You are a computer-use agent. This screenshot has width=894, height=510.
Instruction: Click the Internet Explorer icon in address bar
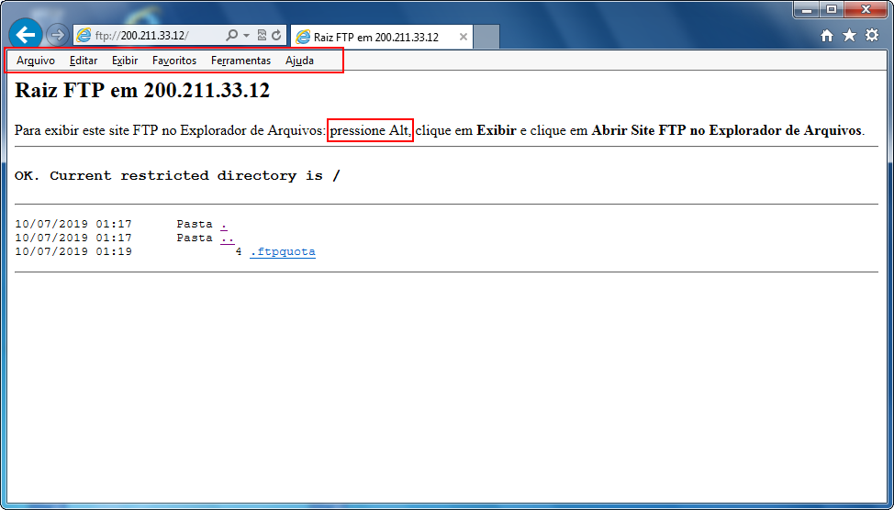(84, 36)
